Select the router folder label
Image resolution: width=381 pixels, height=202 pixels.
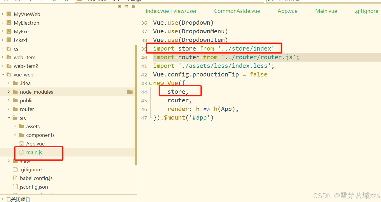pos(27,109)
